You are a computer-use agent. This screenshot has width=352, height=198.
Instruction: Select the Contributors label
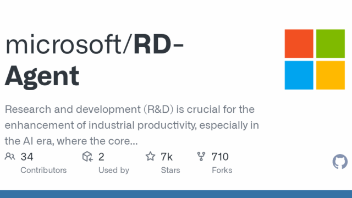coord(43,170)
